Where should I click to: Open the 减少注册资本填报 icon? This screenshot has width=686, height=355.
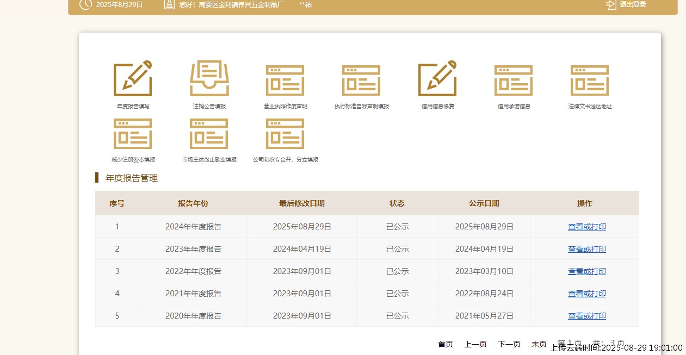tap(133, 134)
